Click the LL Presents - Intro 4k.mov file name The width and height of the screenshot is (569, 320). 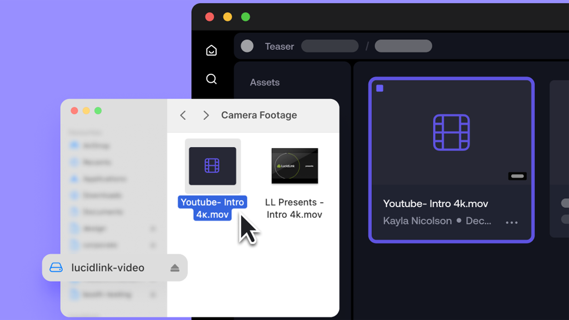tap(295, 208)
